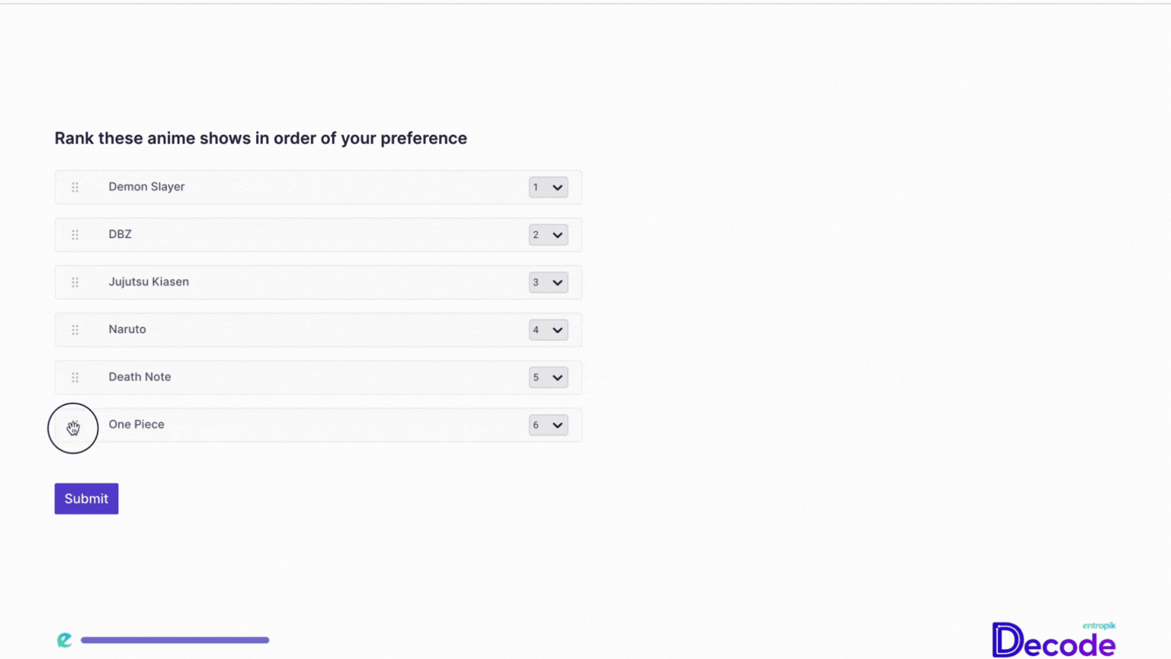This screenshot has height=659, width=1171.
Task: Click the One Piece drag handle
Action: tap(73, 428)
